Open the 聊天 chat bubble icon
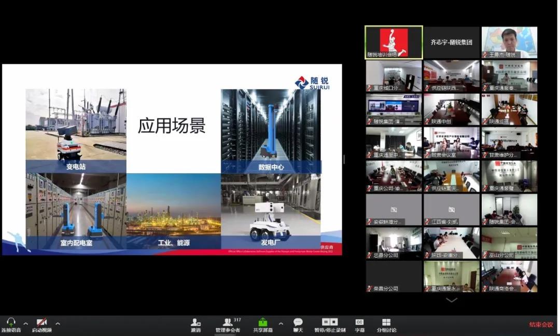This screenshot has height=336, width=560. click(x=298, y=322)
